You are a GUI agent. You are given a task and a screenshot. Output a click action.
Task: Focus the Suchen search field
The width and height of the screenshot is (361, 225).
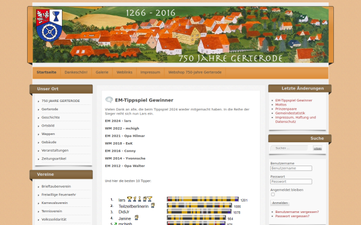click(289, 148)
